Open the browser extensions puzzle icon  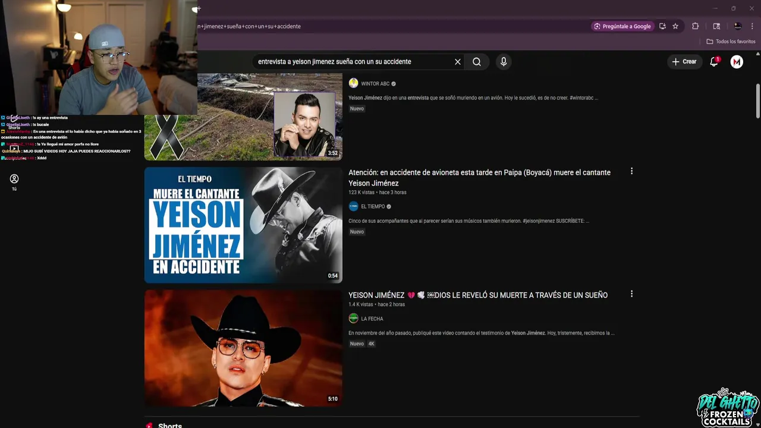tap(695, 26)
